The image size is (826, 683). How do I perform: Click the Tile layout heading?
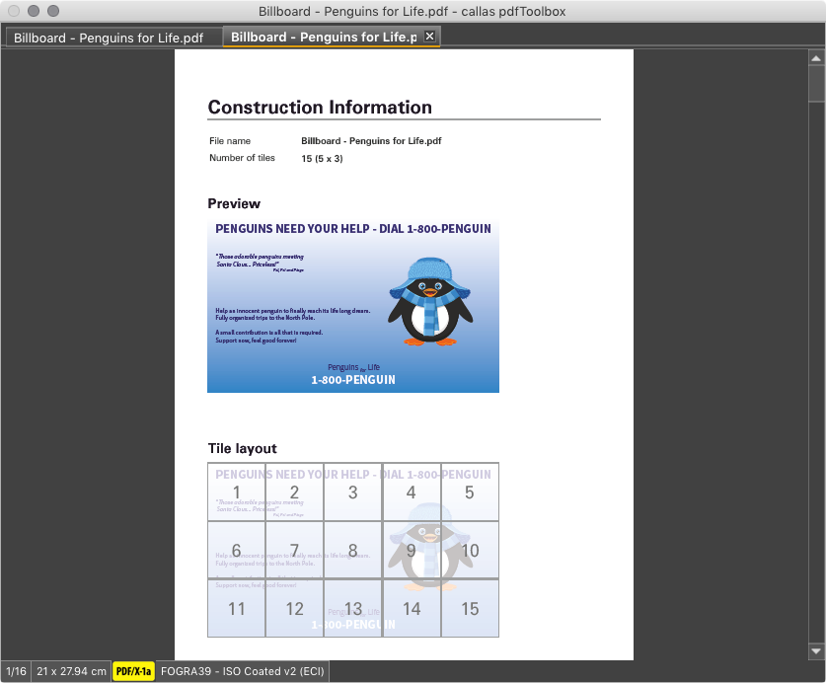(243, 448)
